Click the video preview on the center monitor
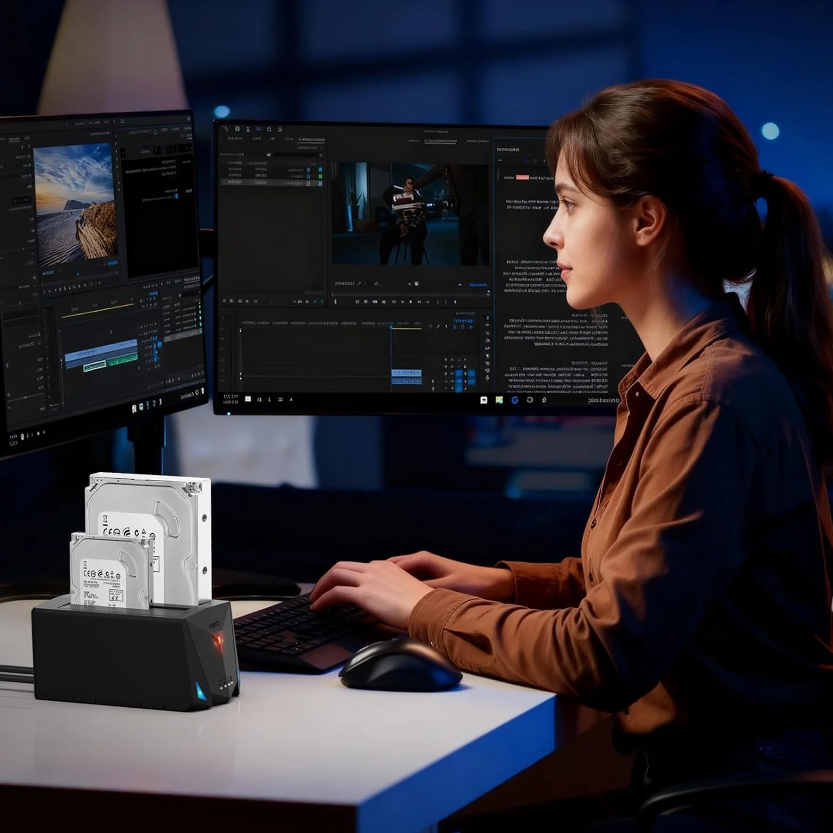Viewport: 833px width, 833px height. point(410,214)
